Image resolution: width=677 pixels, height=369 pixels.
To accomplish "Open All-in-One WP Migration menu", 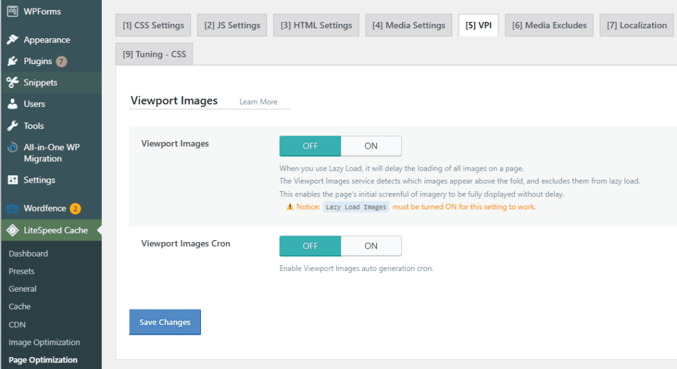I will (51, 153).
